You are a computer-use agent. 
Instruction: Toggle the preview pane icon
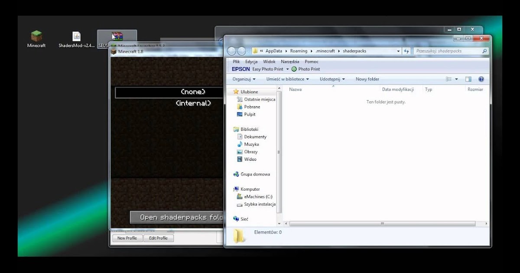(468, 79)
